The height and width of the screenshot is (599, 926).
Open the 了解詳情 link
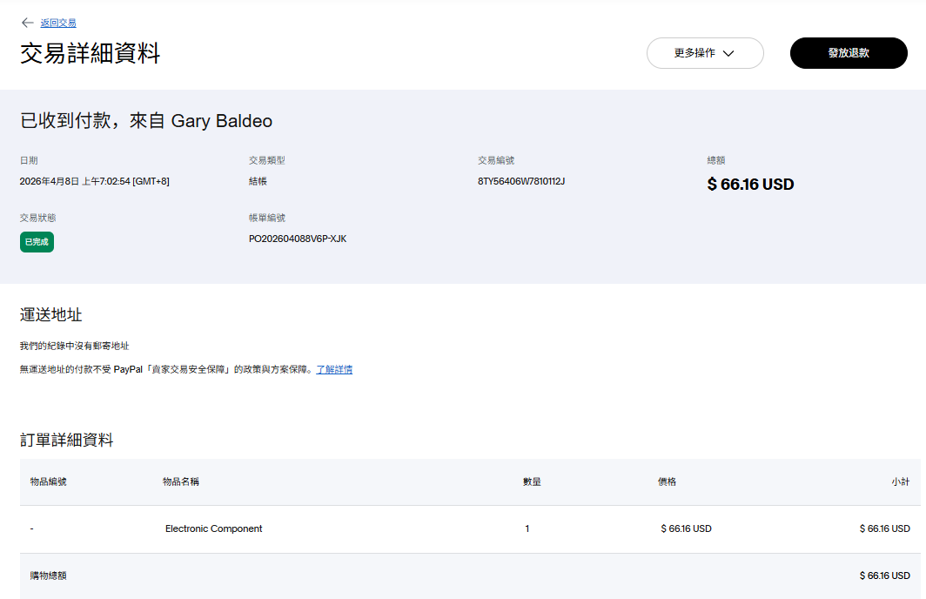coord(334,369)
